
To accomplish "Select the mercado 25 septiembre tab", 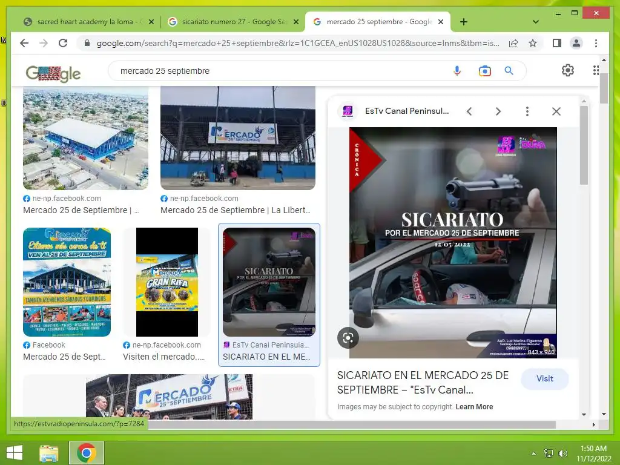I will (x=378, y=22).
